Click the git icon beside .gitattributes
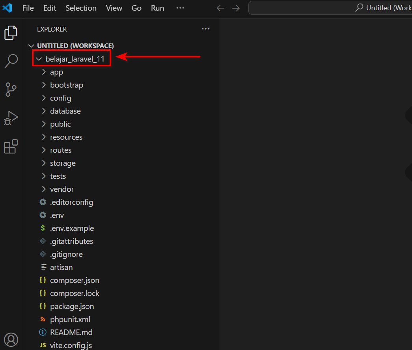This screenshot has height=350, width=412. click(43, 241)
